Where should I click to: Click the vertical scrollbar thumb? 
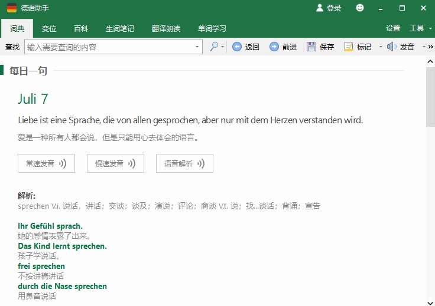(430, 97)
